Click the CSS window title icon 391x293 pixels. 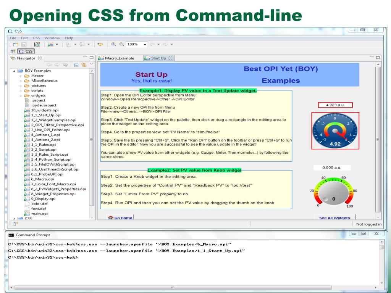click(10, 31)
